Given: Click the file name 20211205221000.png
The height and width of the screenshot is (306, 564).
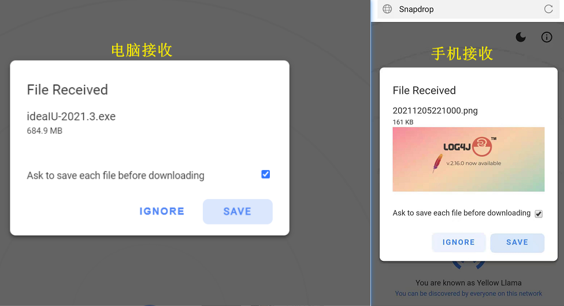Looking at the screenshot, I should click(435, 110).
